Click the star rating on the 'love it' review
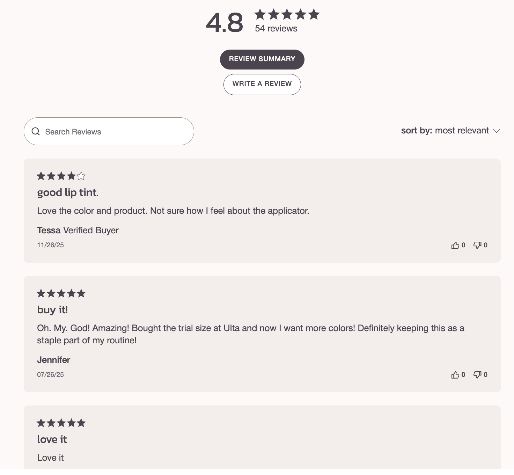The image size is (514, 475). pos(61,423)
